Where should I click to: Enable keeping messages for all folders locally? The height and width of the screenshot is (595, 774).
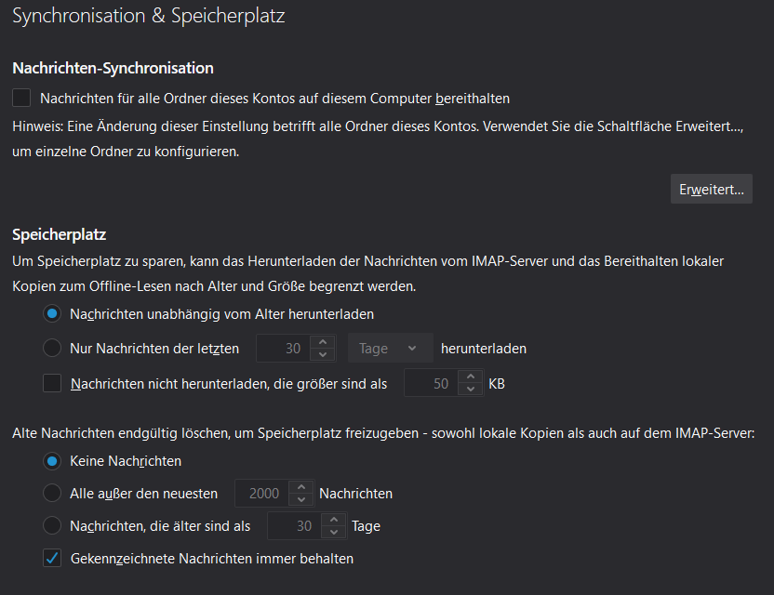(21, 98)
